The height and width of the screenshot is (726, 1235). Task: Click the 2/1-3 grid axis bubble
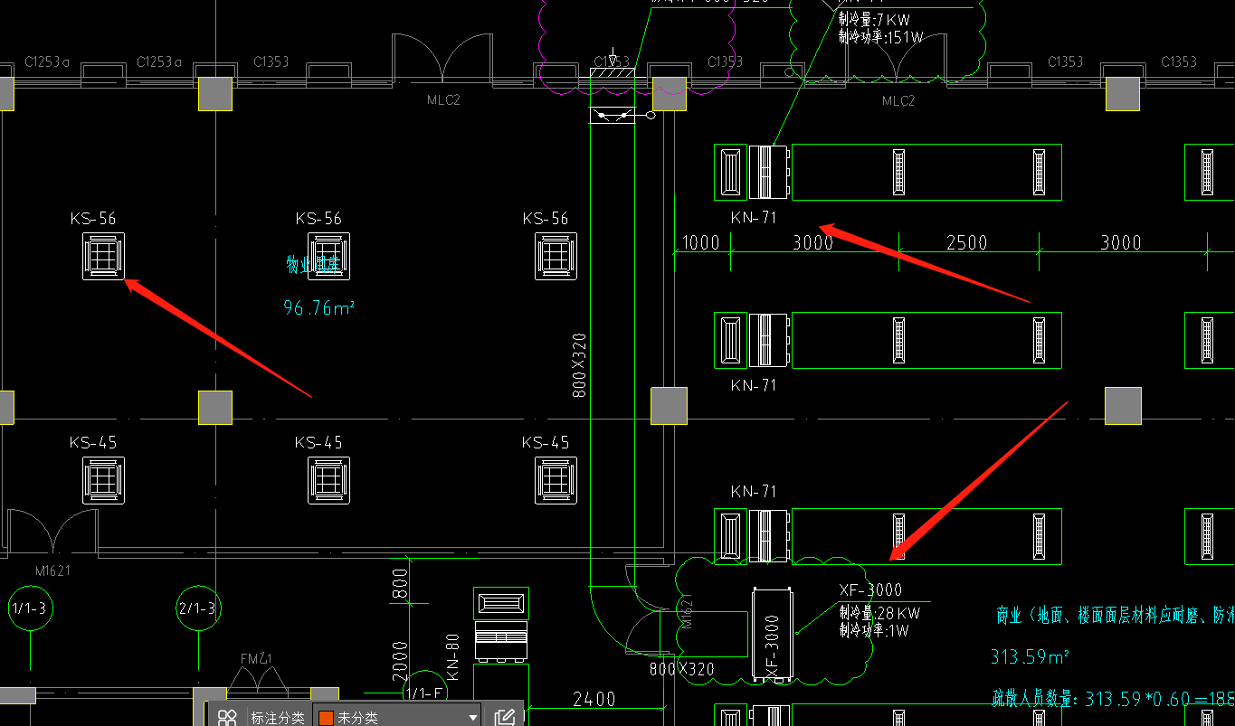197,608
